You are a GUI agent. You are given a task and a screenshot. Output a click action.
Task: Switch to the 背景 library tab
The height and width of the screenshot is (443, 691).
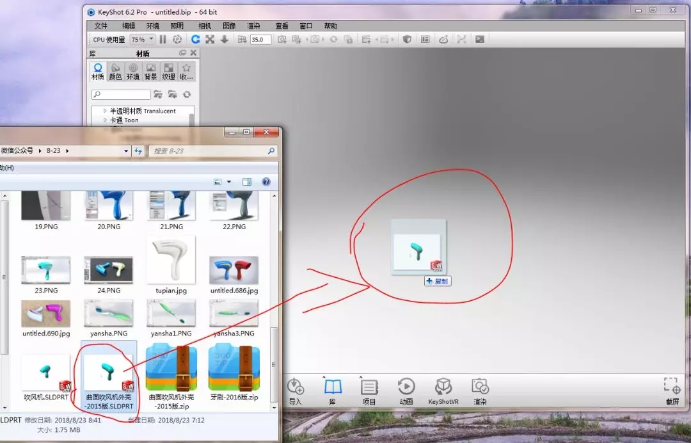coord(151,72)
